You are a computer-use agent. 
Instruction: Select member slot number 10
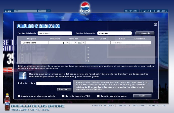click(88, 61)
